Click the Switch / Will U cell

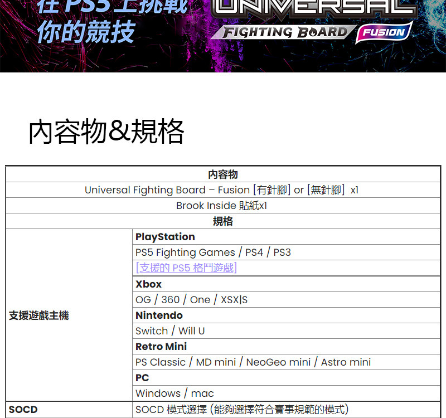(x=286, y=331)
